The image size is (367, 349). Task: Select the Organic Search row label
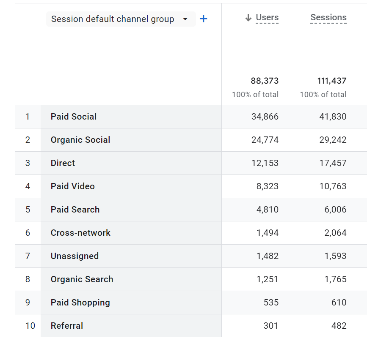pos(82,279)
